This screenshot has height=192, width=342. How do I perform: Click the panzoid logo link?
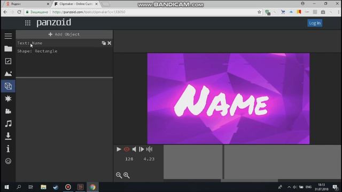pyautogui.click(x=53, y=22)
